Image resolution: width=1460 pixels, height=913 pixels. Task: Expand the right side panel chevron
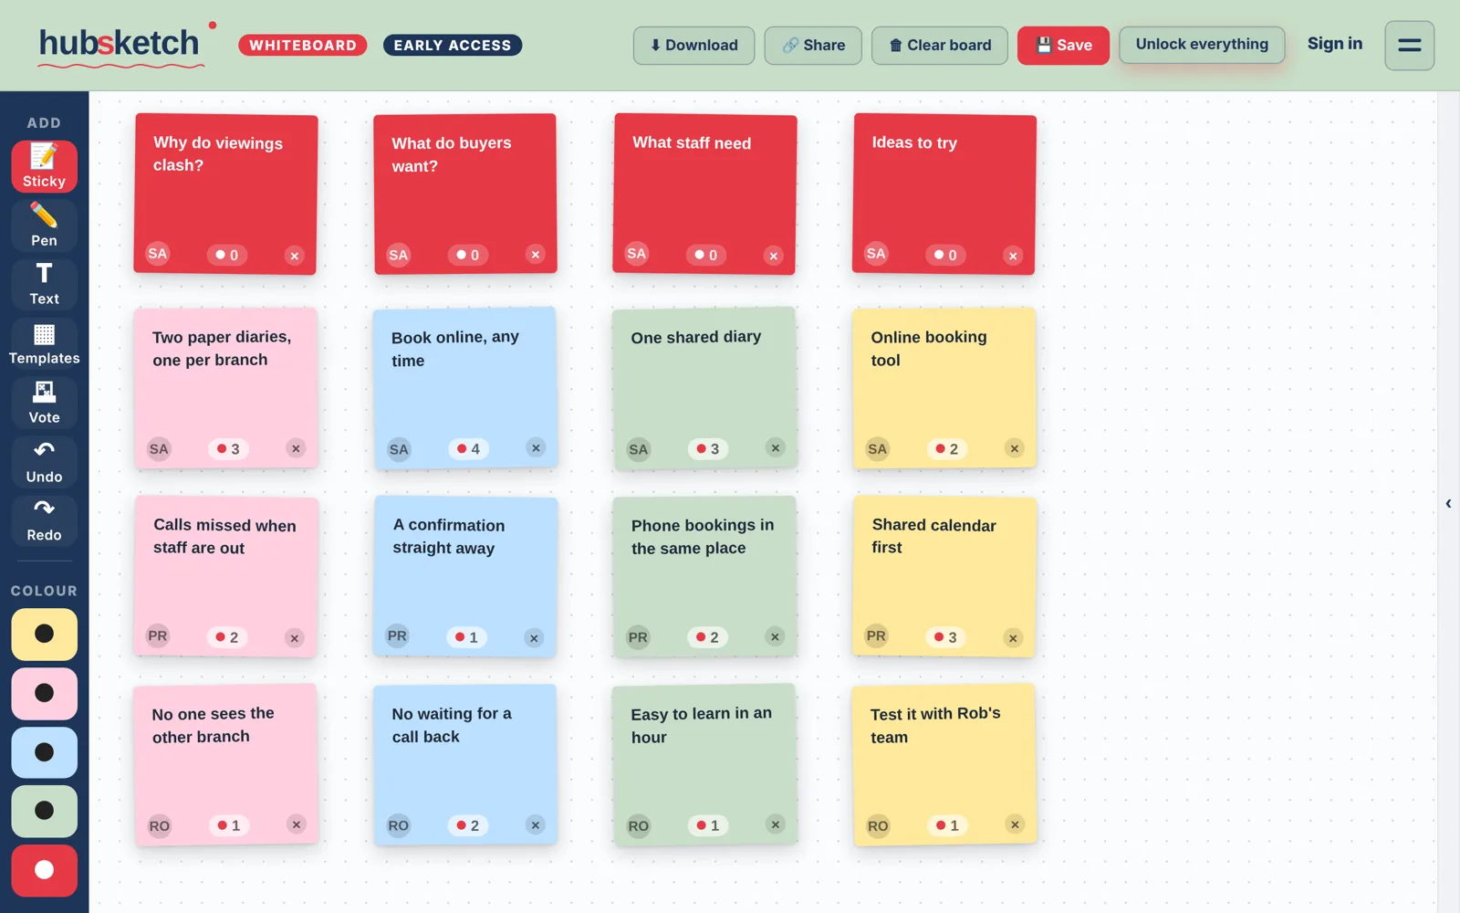[x=1448, y=503]
